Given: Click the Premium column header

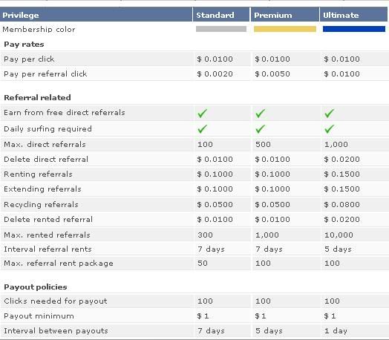Looking at the screenshot, I should click(273, 15).
